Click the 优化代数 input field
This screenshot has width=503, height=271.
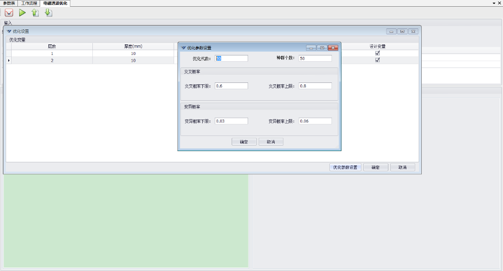click(x=231, y=58)
